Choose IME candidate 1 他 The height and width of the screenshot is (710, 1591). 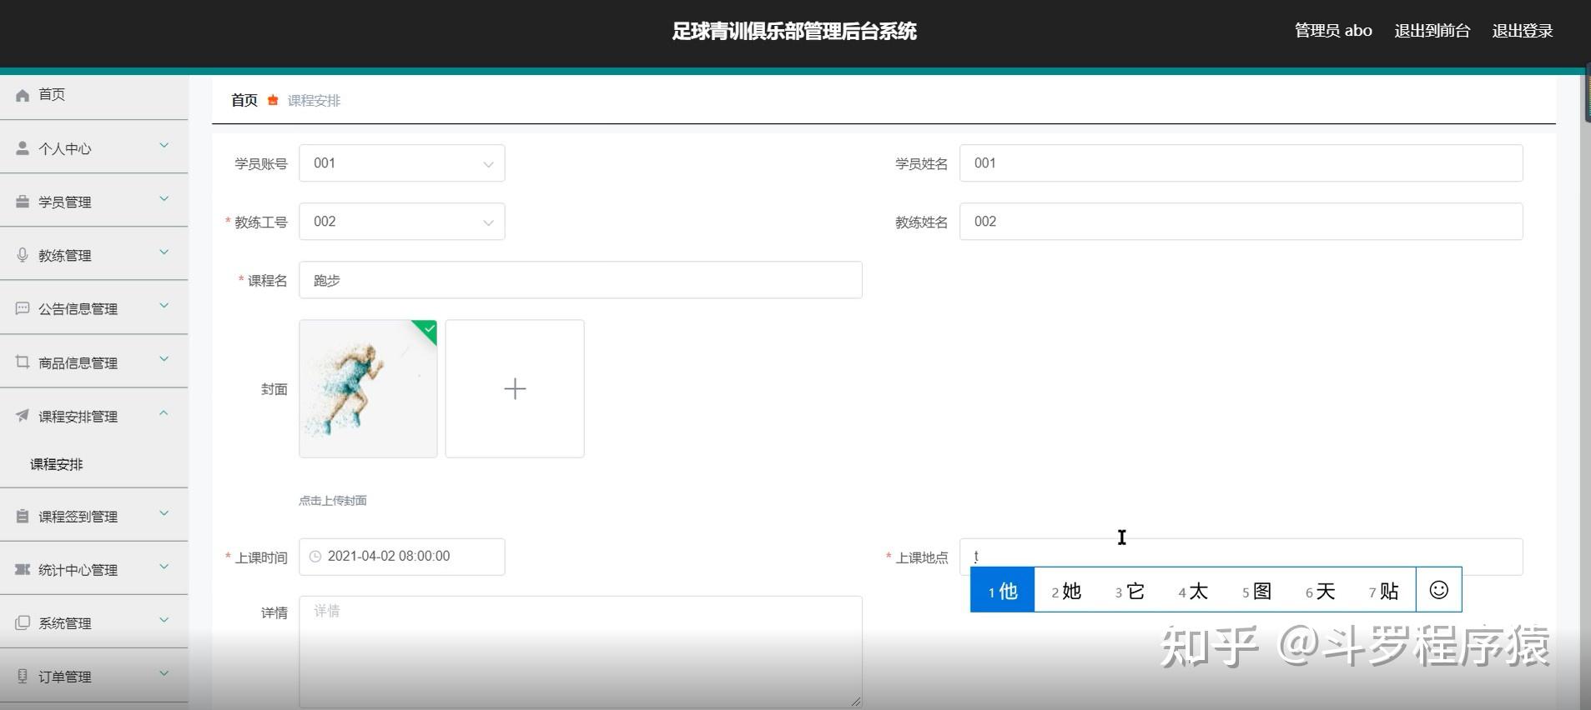click(1003, 591)
